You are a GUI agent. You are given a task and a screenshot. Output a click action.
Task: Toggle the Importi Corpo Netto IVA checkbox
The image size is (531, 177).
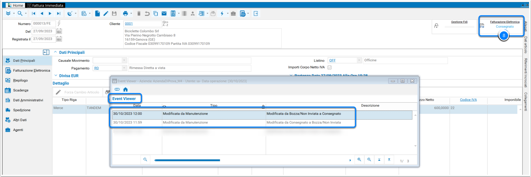point(330,67)
